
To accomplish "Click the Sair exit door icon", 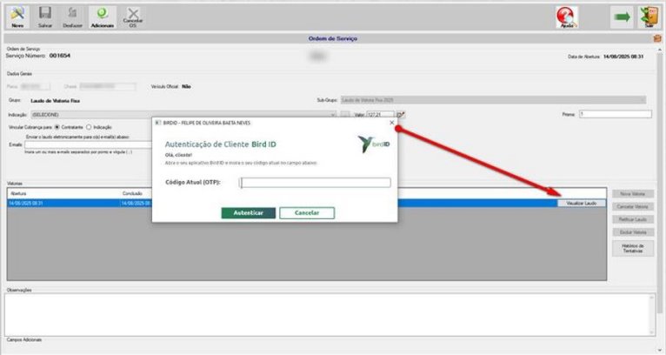I will click(649, 17).
